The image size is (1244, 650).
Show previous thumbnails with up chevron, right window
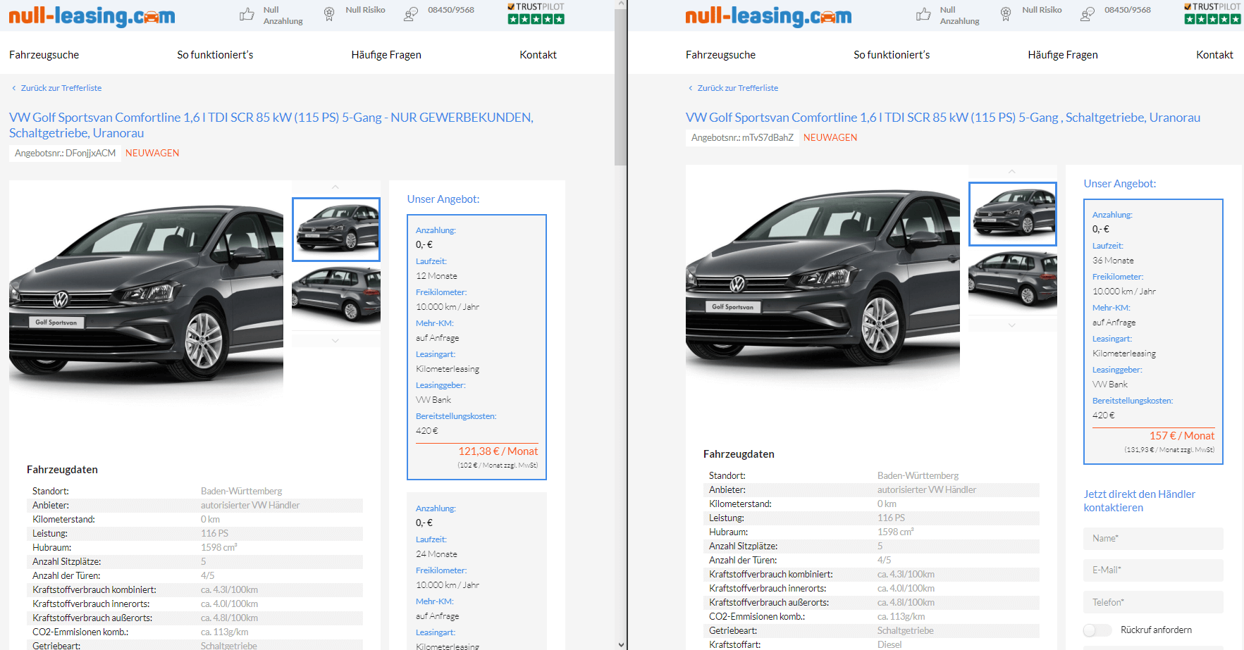point(1012,172)
